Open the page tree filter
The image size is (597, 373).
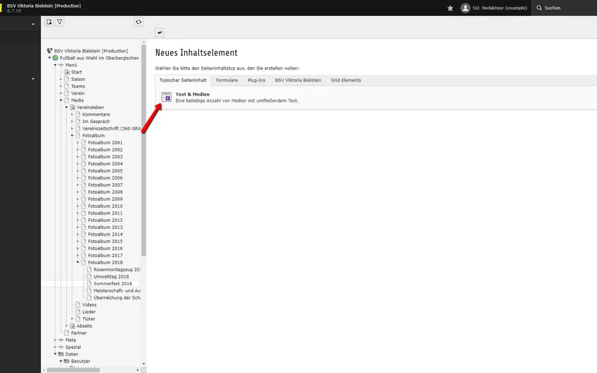(x=60, y=22)
